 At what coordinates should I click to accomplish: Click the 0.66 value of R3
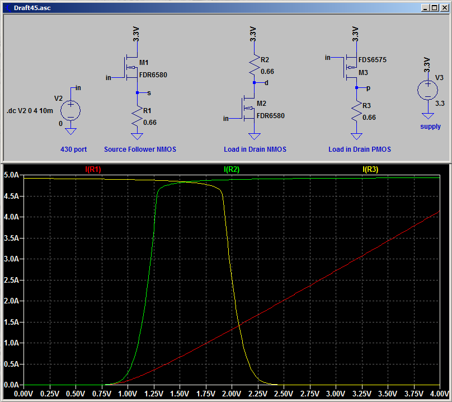tap(369, 118)
